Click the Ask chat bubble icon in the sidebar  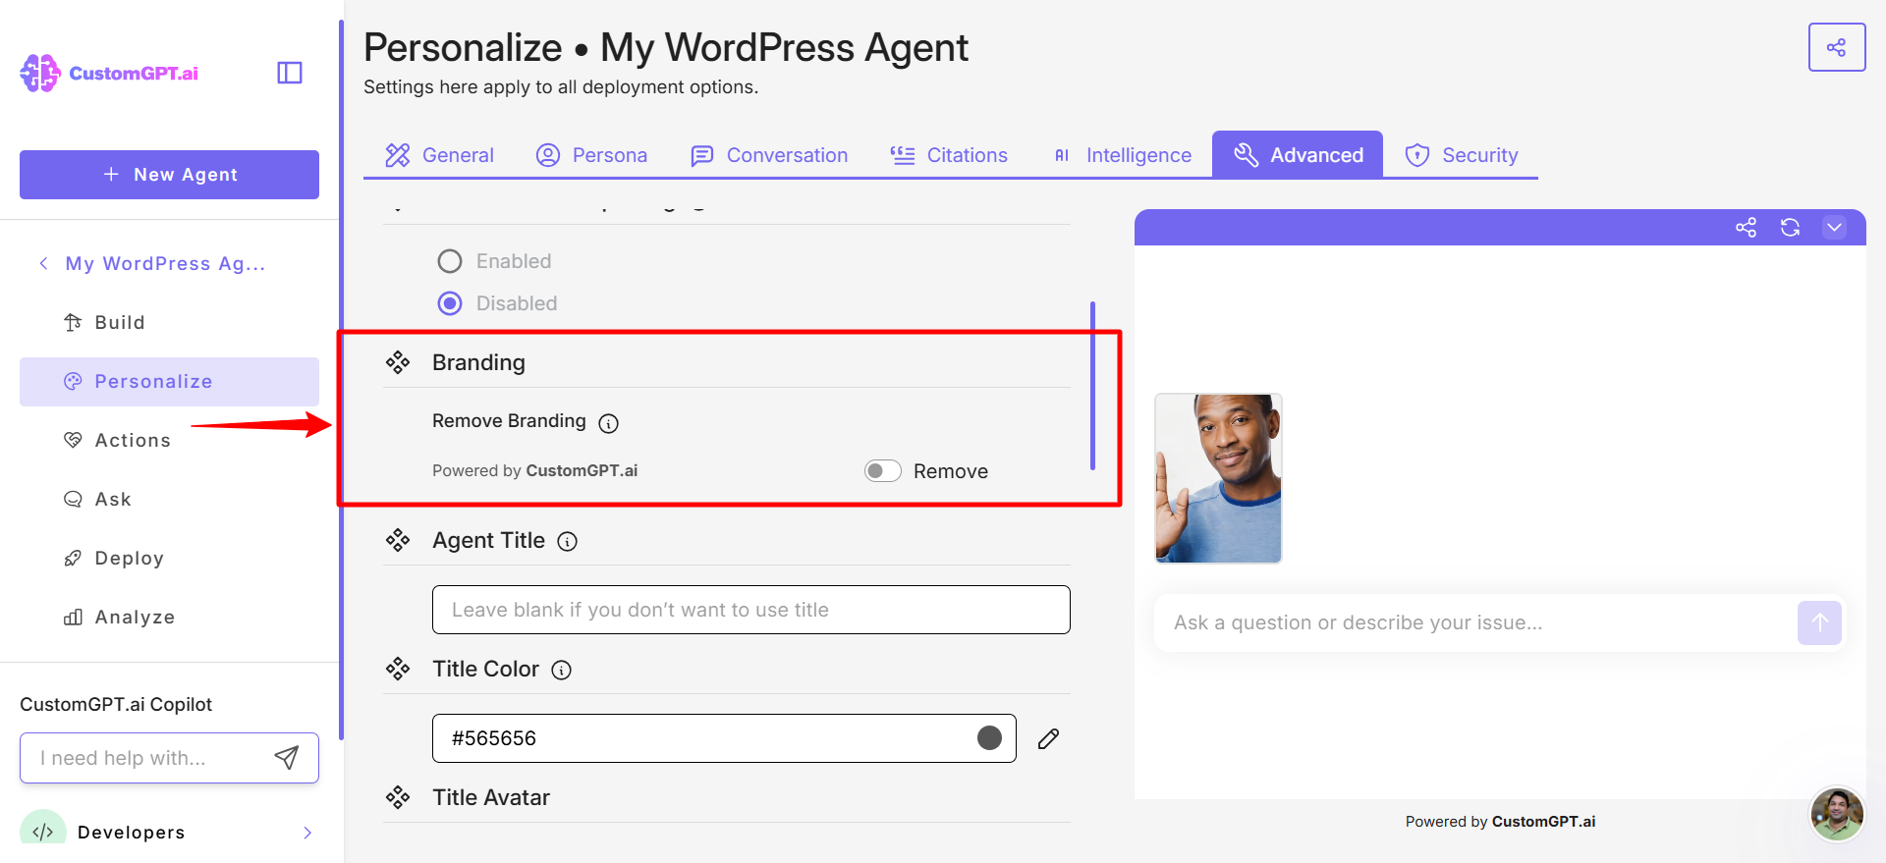[x=73, y=499]
